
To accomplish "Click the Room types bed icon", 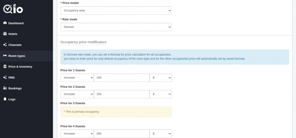I will click(5, 55).
